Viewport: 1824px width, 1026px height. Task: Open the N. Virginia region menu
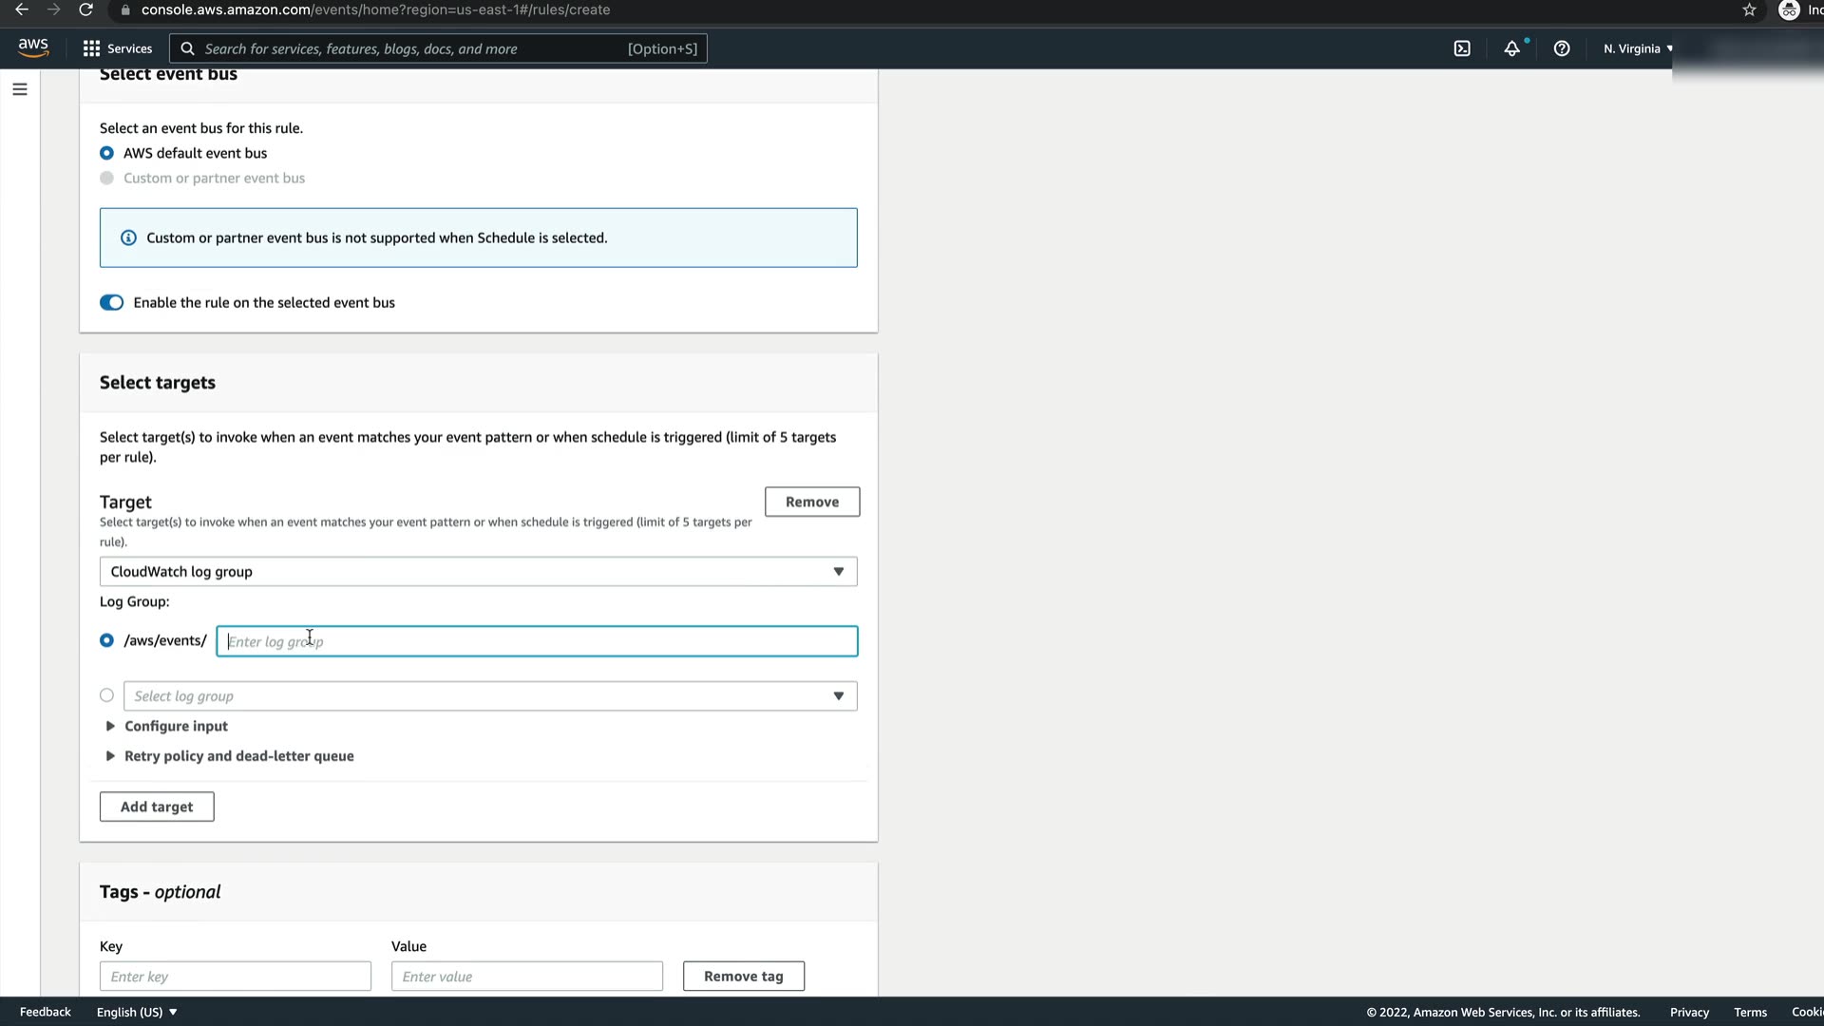coord(1637,48)
